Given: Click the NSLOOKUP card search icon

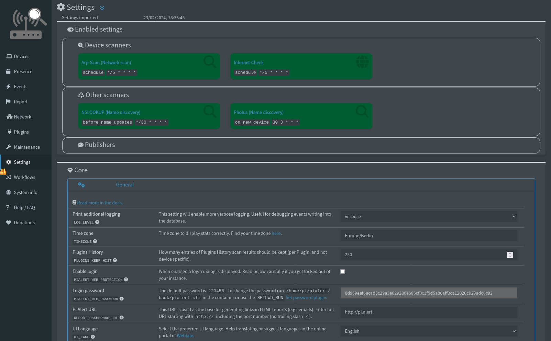Looking at the screenshot, I should 210,112.
